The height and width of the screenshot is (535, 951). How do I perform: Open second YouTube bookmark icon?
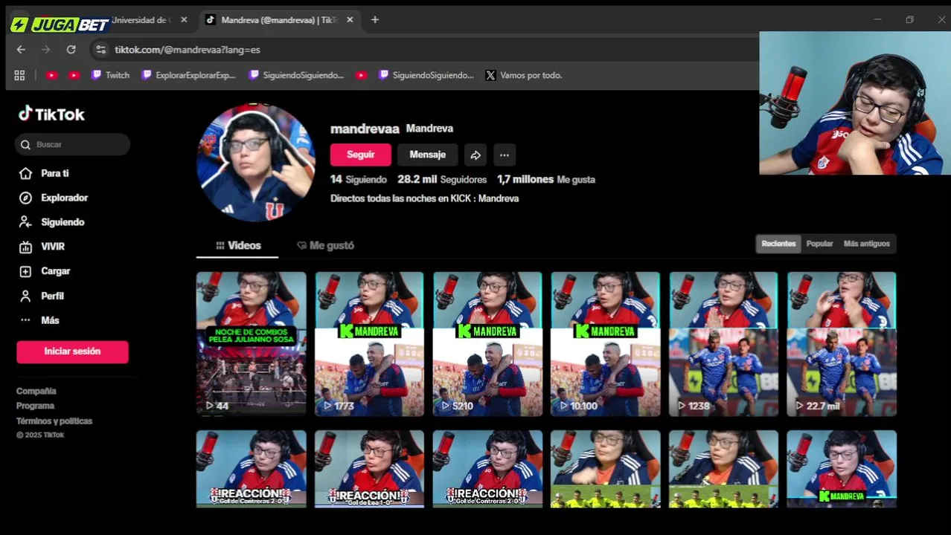click(74, 75)
